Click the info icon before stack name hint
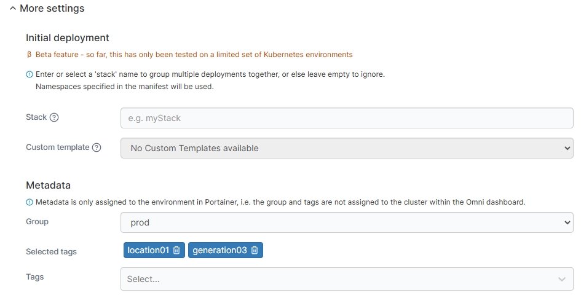 coord(30,74)
